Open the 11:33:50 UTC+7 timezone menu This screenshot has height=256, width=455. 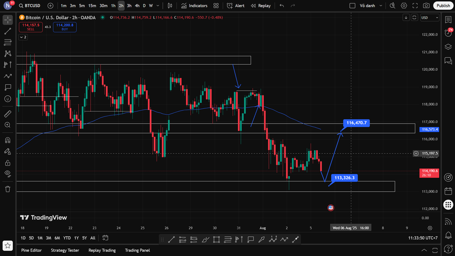(423, 238)
